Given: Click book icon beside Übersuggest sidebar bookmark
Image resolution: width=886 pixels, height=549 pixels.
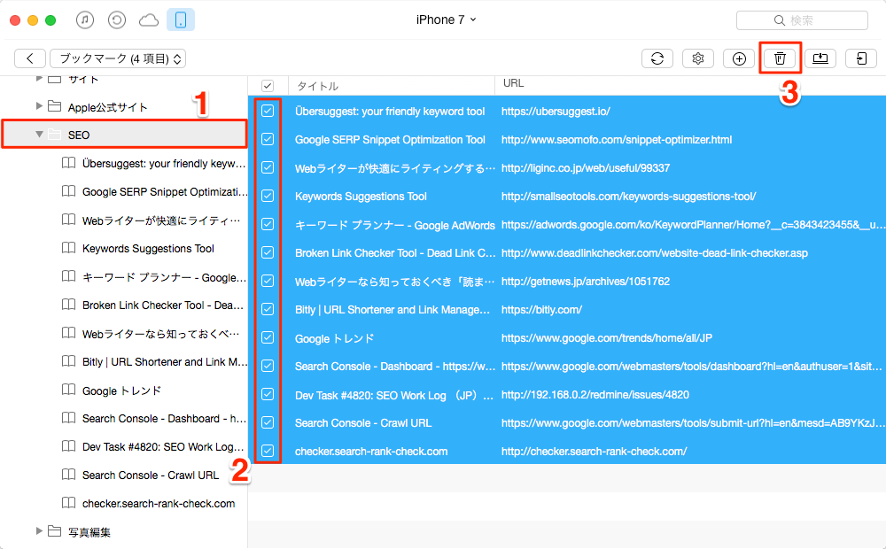Looking at the screenshot, I should (68, 163).
